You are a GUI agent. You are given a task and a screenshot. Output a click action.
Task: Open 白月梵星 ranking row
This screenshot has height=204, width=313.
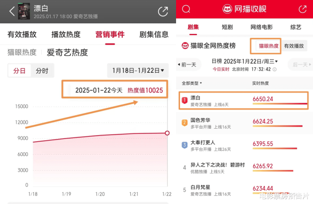coord(244,190)
